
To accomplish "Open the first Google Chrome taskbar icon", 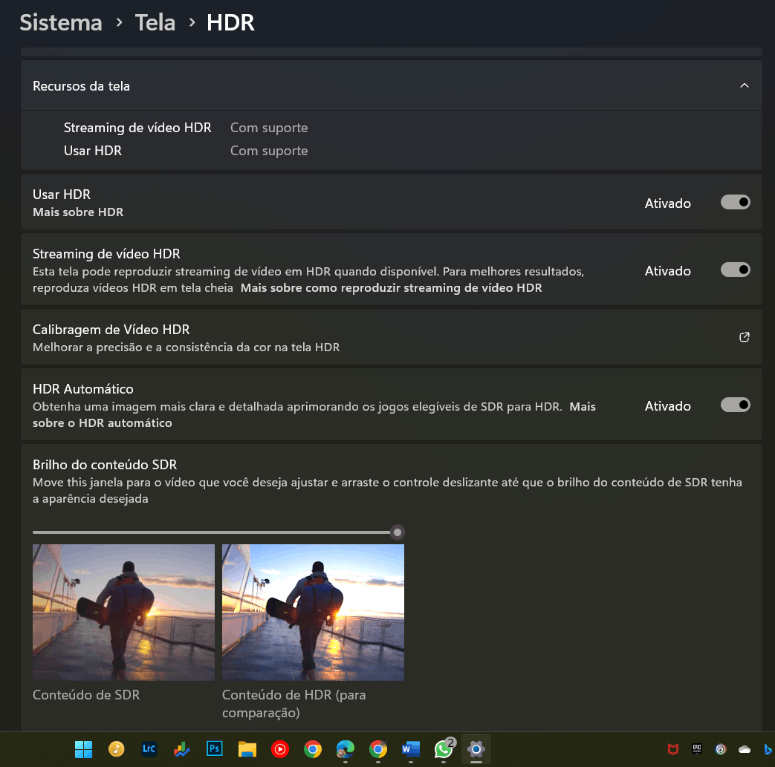I will pos(312,749).
